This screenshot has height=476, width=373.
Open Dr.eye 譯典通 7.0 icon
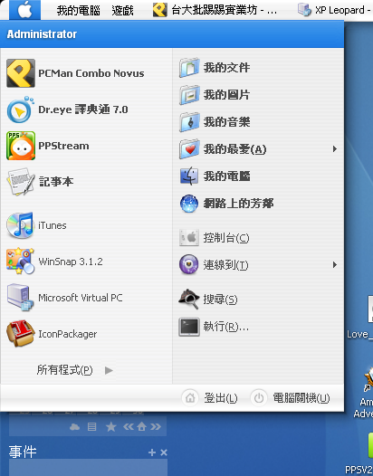click(20, 109)
